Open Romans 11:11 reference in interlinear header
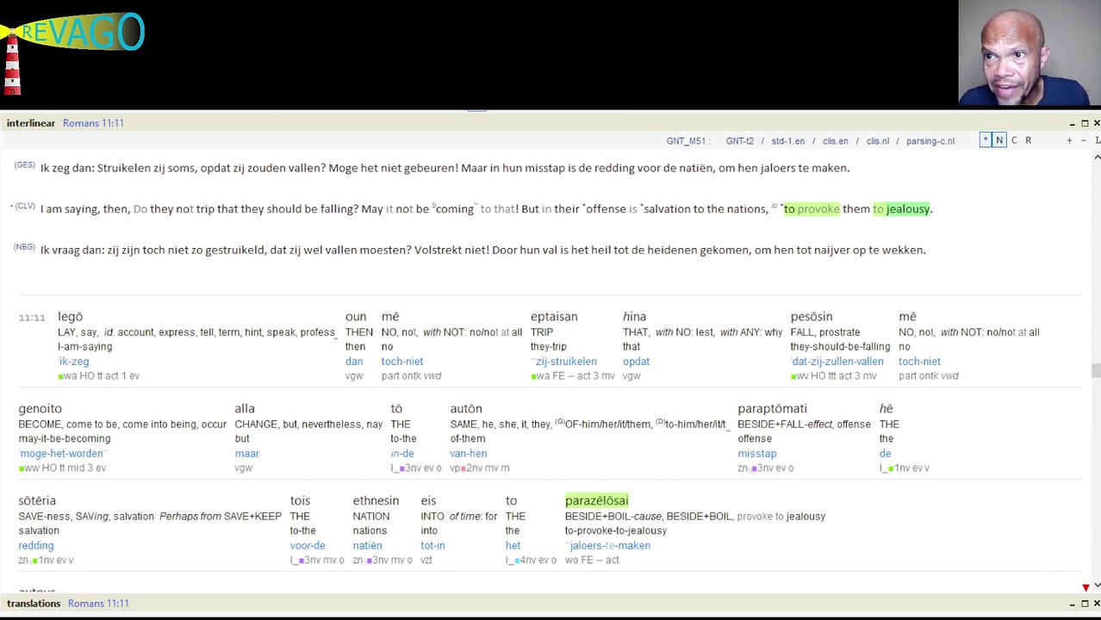This screenshot has width=1101, height=620. [93, 123]
